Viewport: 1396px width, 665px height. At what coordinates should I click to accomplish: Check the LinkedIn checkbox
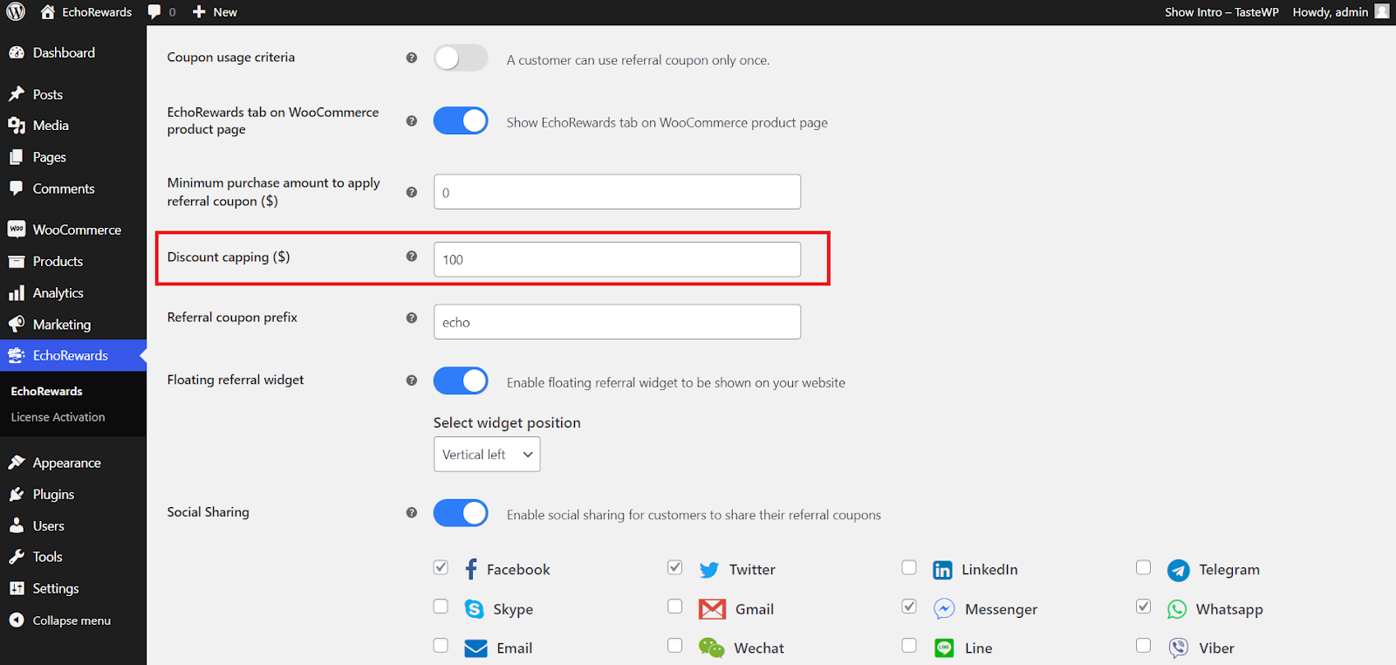coord(909,568)
